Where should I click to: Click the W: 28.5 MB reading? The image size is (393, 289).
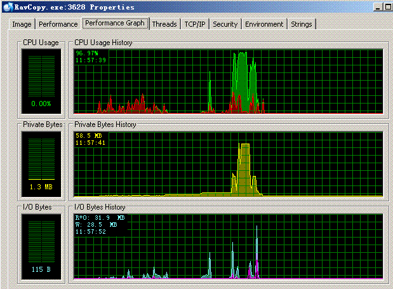click(x=97, y=225)
